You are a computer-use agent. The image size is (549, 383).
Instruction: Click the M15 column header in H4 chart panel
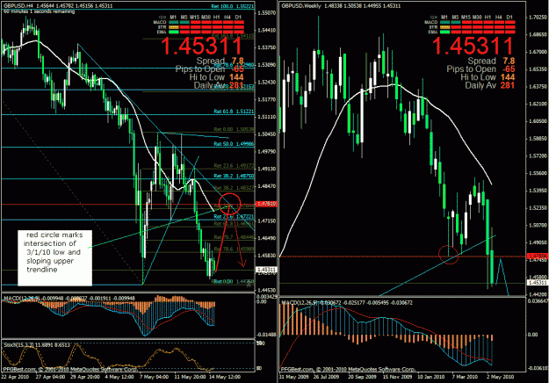[x=195, y=17]
